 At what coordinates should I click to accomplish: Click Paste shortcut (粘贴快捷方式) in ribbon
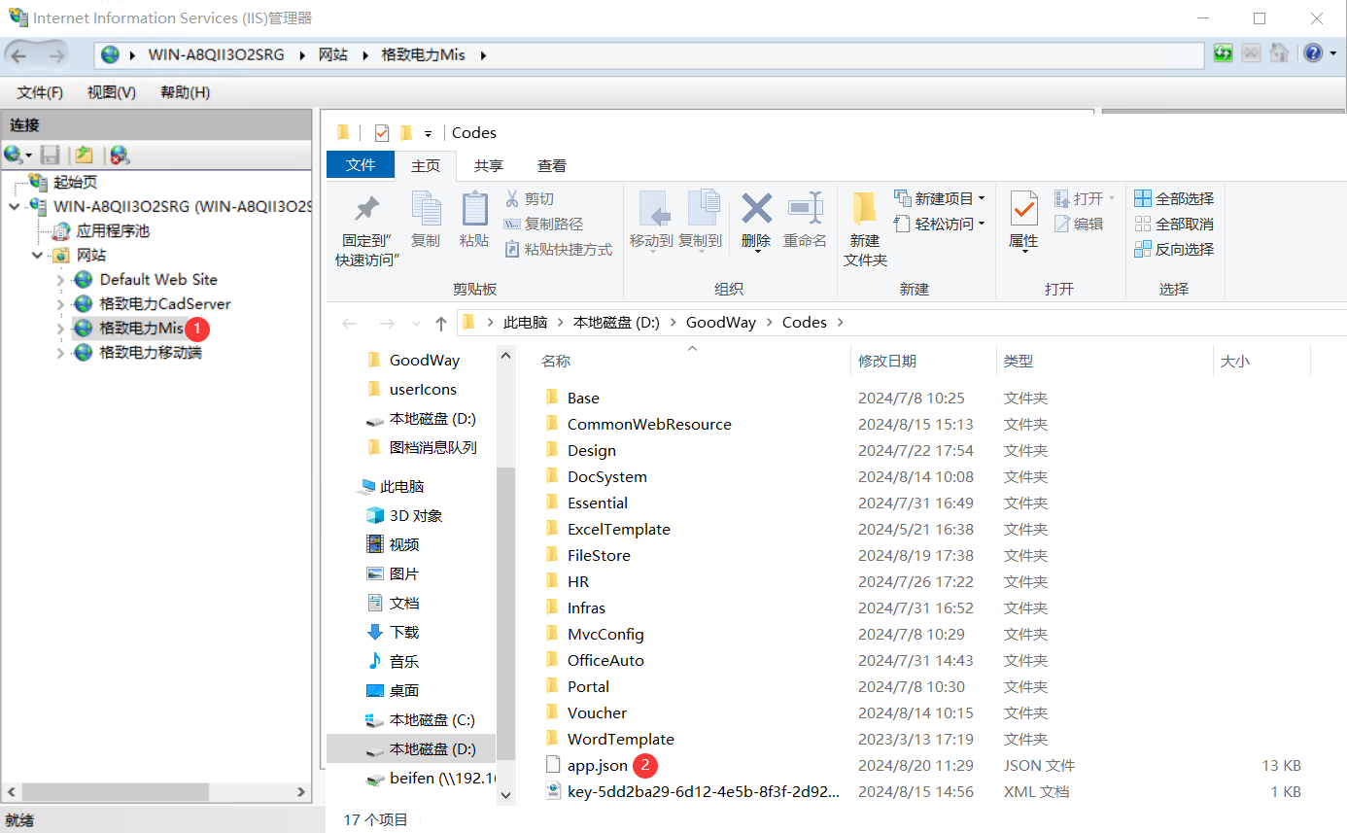559,249
